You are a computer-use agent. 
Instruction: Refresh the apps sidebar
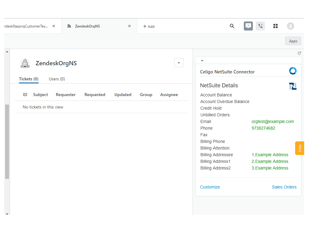click(299, 53)
